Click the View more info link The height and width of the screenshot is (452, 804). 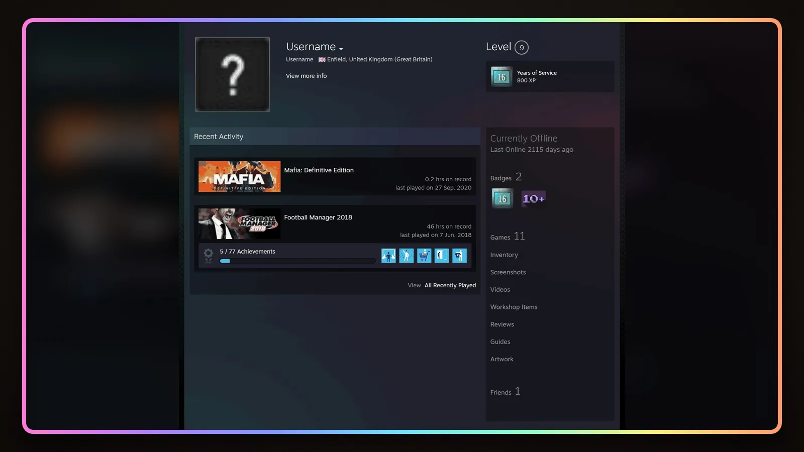[x=306, y=76]
